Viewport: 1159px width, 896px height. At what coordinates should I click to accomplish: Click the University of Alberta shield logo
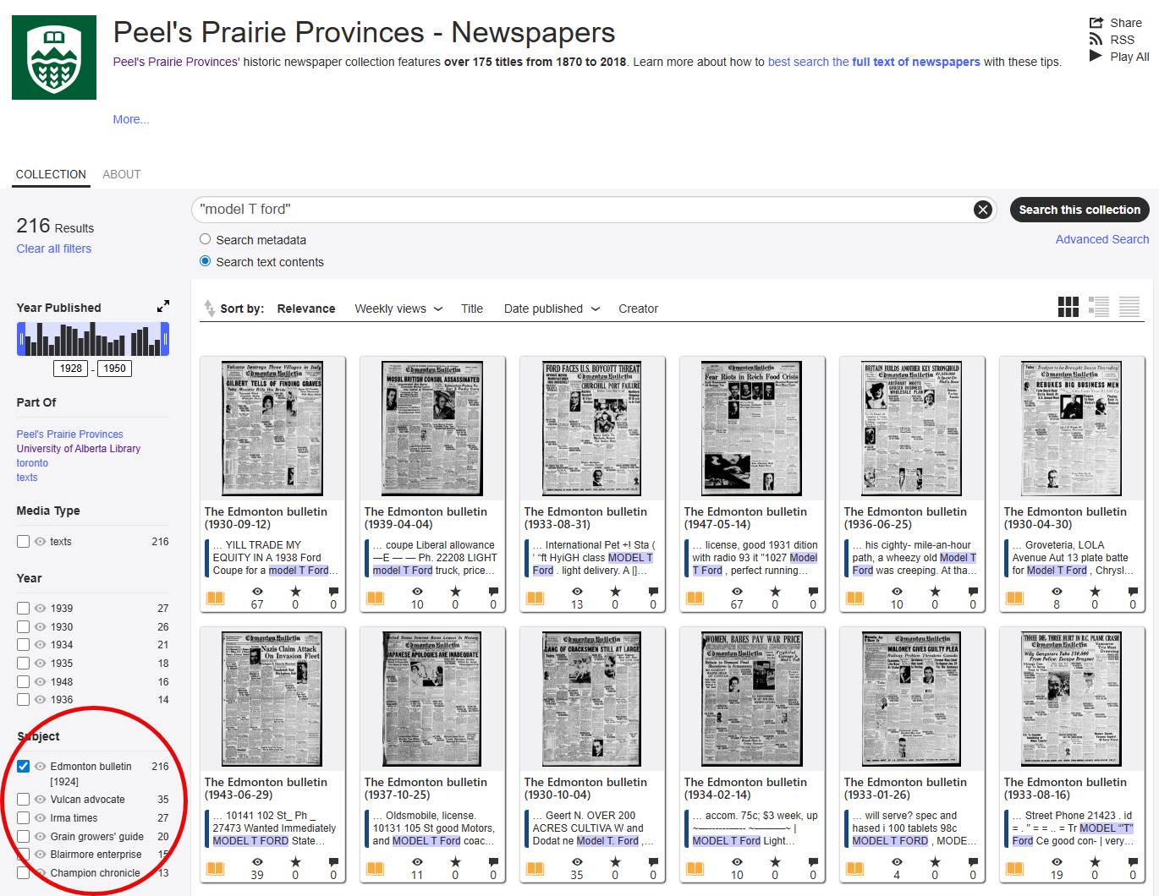click(54, 57)
